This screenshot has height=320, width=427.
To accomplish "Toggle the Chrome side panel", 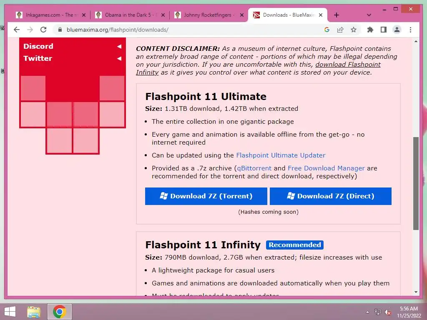I will [x=384, y=30].
